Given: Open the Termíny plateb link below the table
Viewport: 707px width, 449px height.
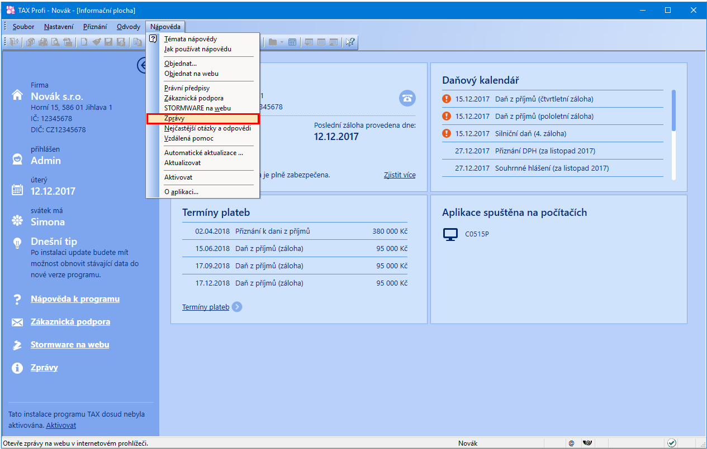Looking at the screenshot, I should pyautogui.click(x=206, y=307).
